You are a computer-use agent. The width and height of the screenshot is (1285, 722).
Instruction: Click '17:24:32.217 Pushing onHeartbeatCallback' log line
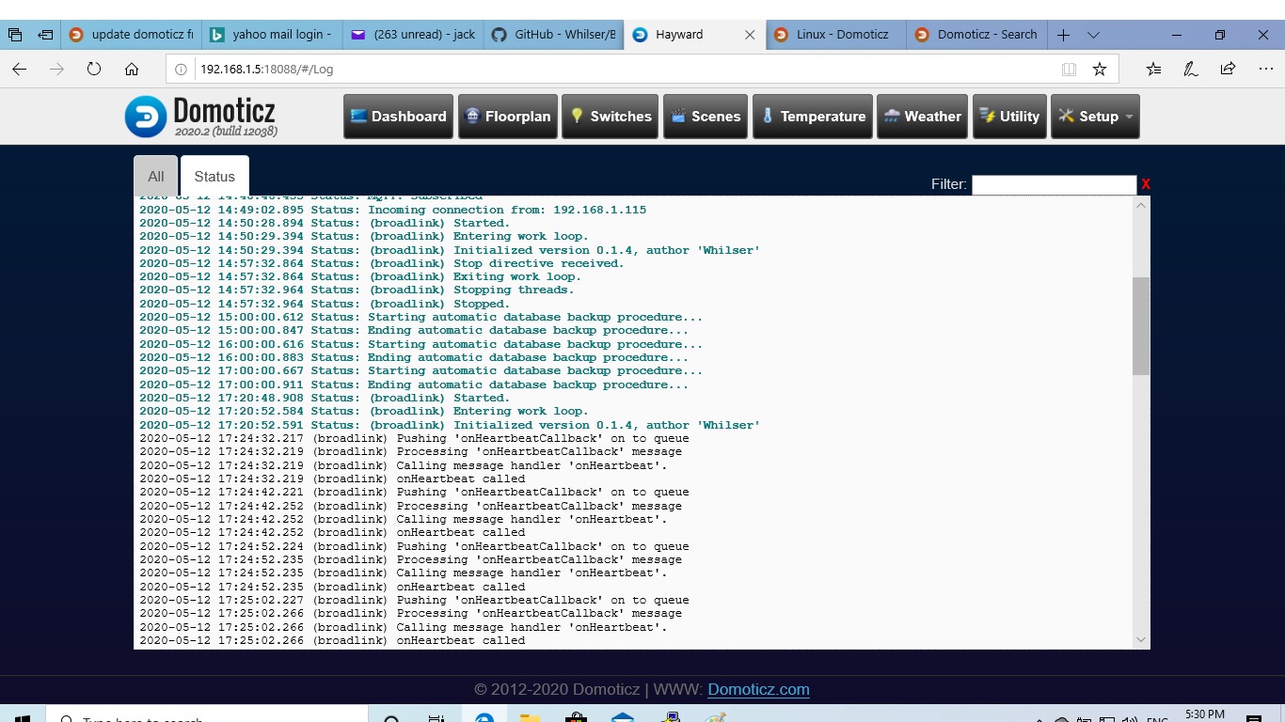coord(414,438)
